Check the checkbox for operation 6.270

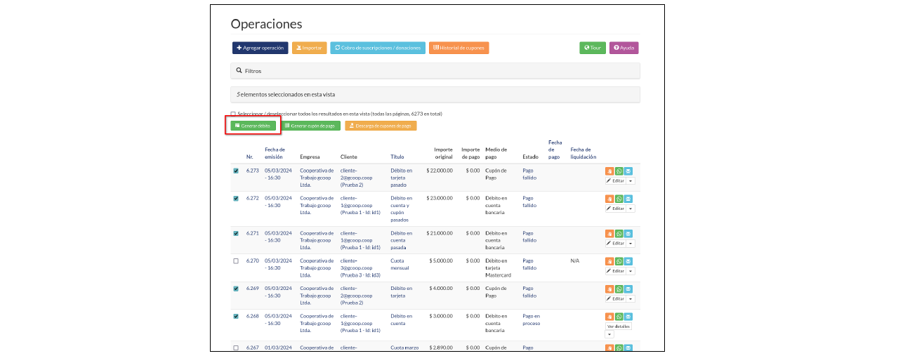pyautogui.click(x=236, y=261)
